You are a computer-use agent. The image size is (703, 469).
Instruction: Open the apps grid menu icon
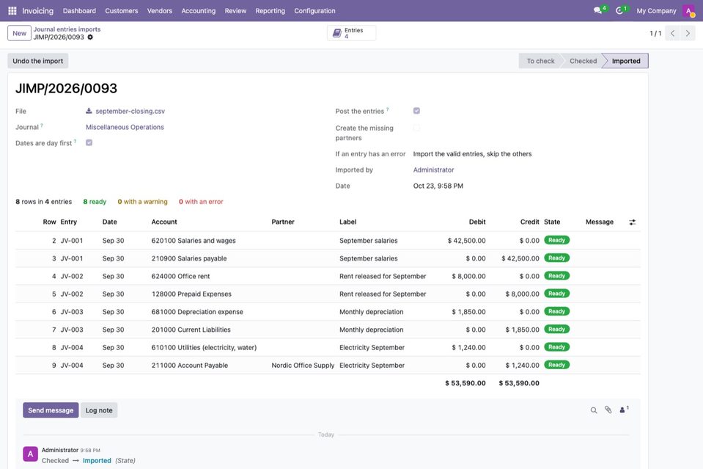click(12, 11)
